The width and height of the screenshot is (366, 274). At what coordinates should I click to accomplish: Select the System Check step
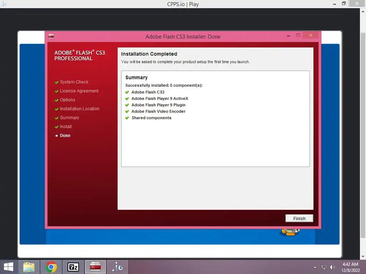tap(74, 82)
